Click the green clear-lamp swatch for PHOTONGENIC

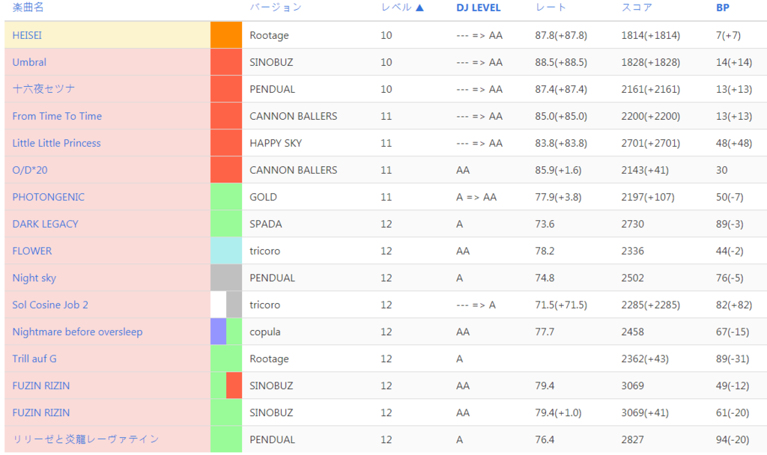point(226,197)
